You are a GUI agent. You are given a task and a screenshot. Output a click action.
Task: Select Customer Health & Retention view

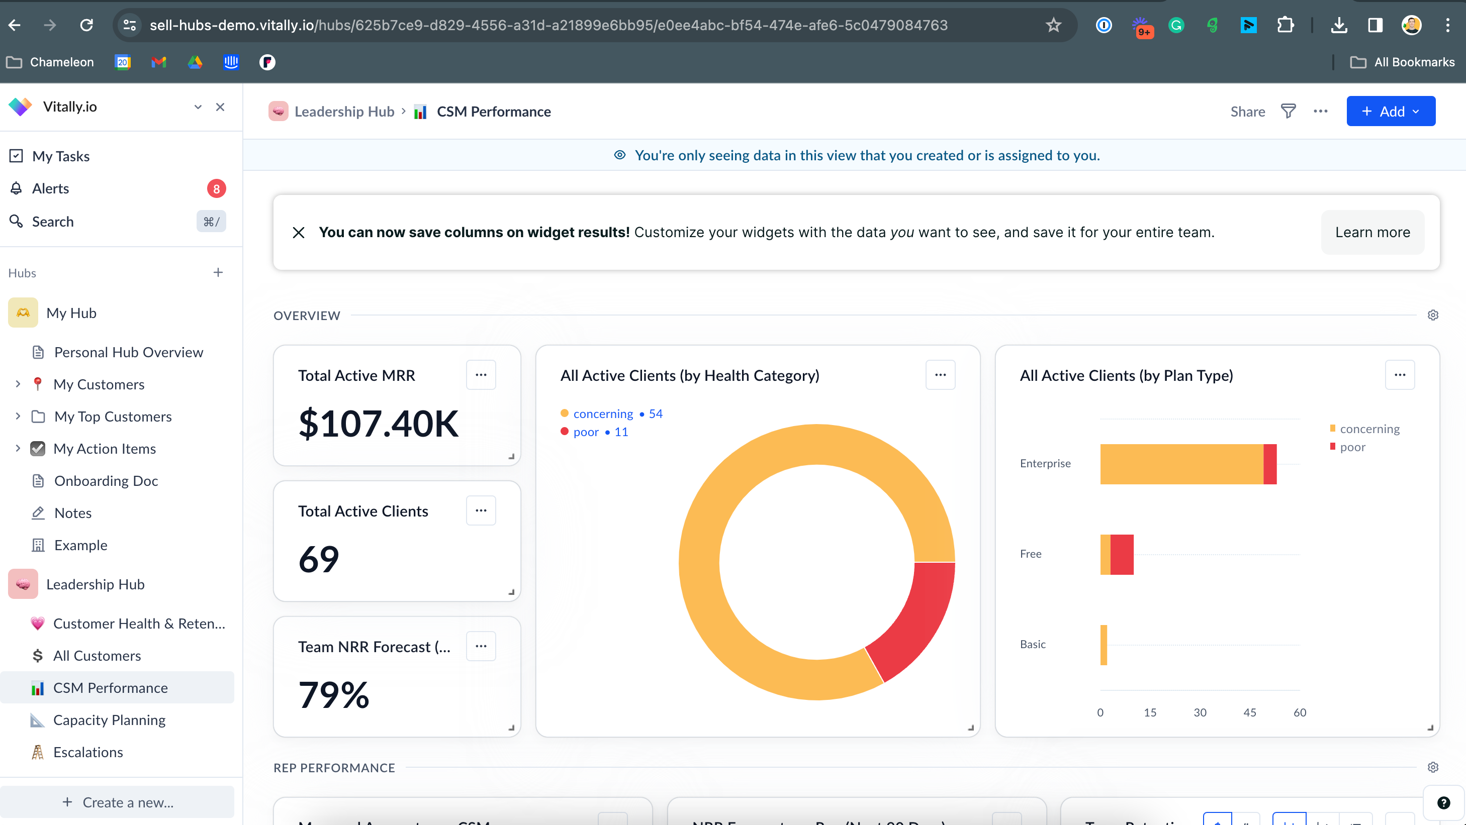click(138, 623)
